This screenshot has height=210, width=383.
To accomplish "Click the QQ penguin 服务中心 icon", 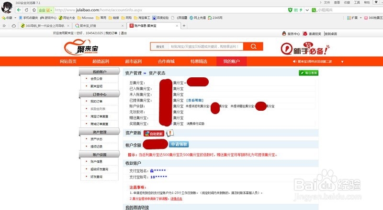I will point(284,33).
